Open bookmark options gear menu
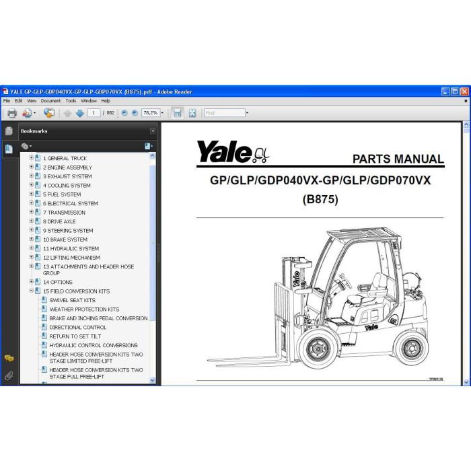 click(x=26, y=146)
